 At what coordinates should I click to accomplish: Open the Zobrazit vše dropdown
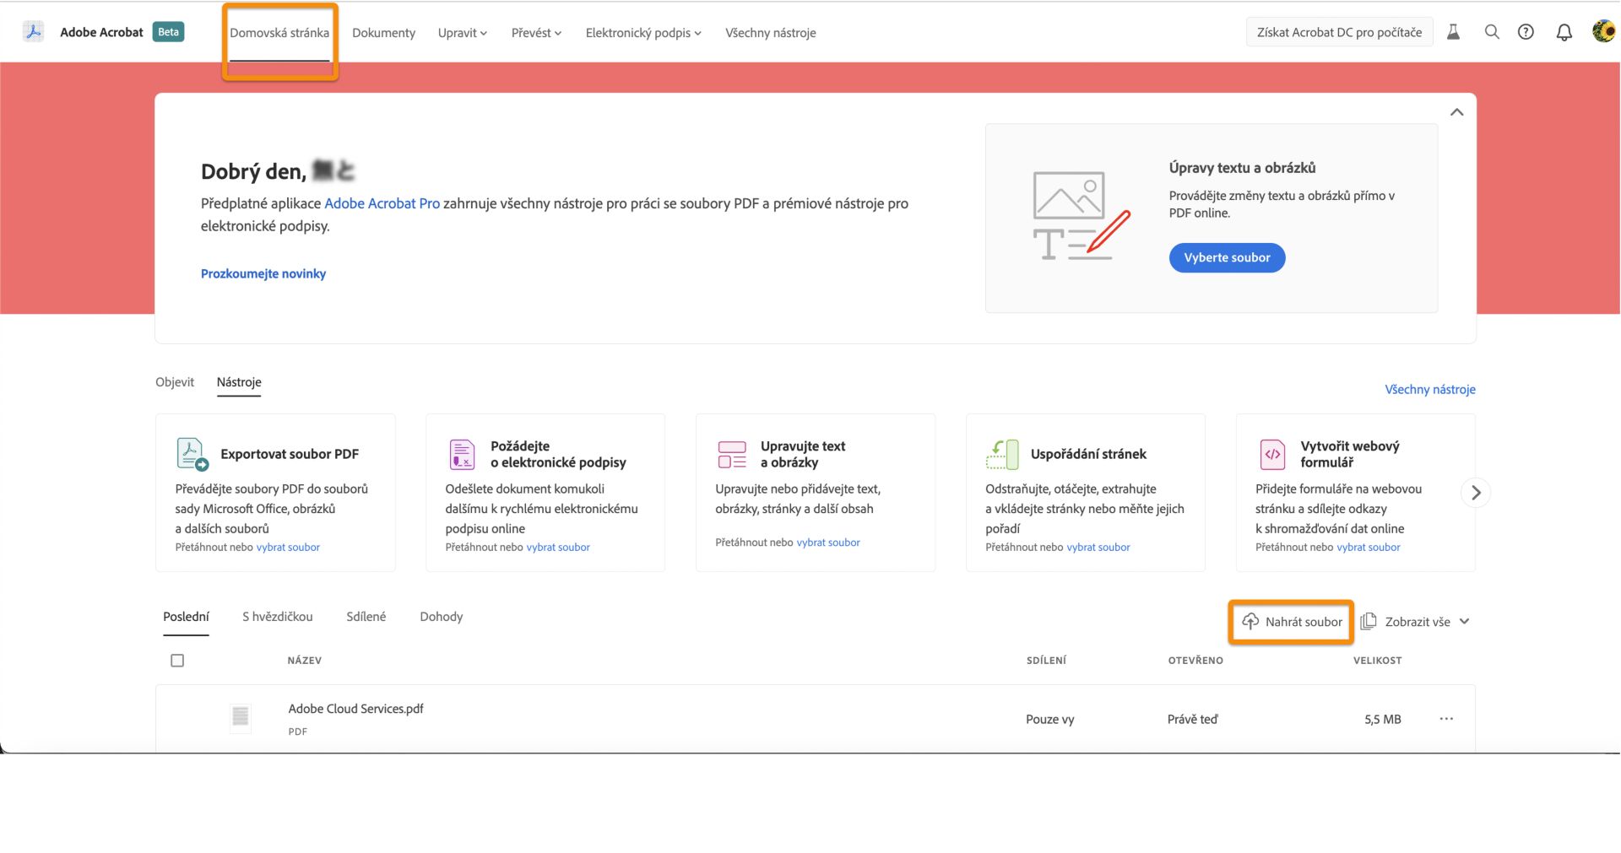coord(1427,622)
